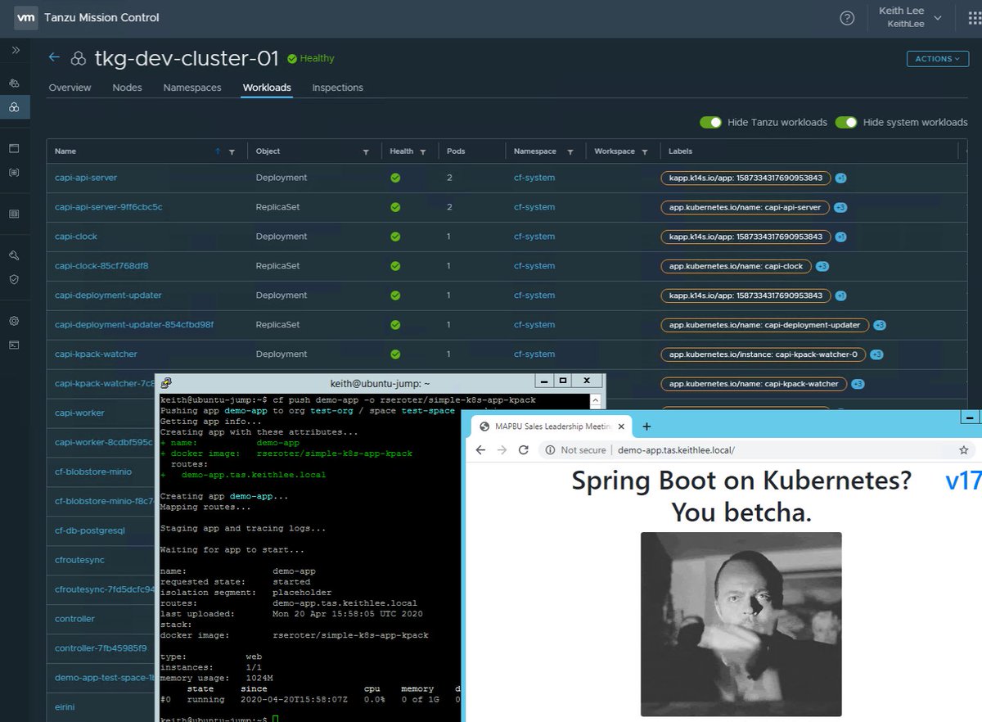
Task: Open the Automation terminal icon in sidebar
Action: (14, 345)
